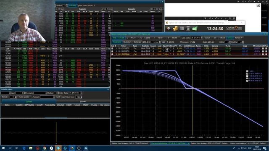
Task: Adjust the base price 114100 spinner
Action: coord(160,42)
